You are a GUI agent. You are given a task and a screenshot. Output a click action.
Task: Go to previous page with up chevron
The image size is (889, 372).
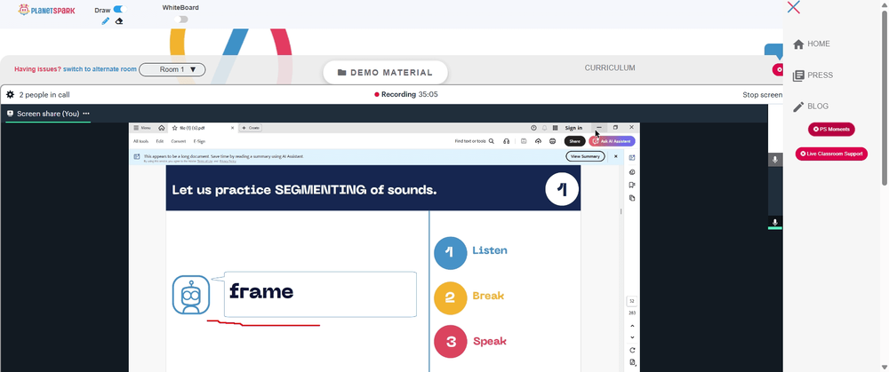(632, 326)
